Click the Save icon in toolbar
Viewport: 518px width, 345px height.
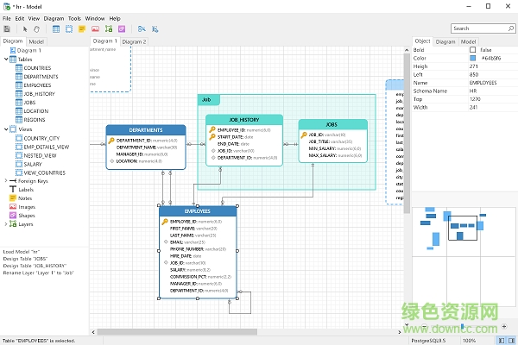[7, 28]
